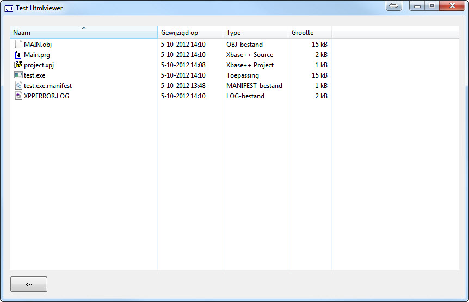The height and width of the screenshot is (302, 469).
Task: Click the XPPERROR.LOG file icon
Action: point(18,96)
